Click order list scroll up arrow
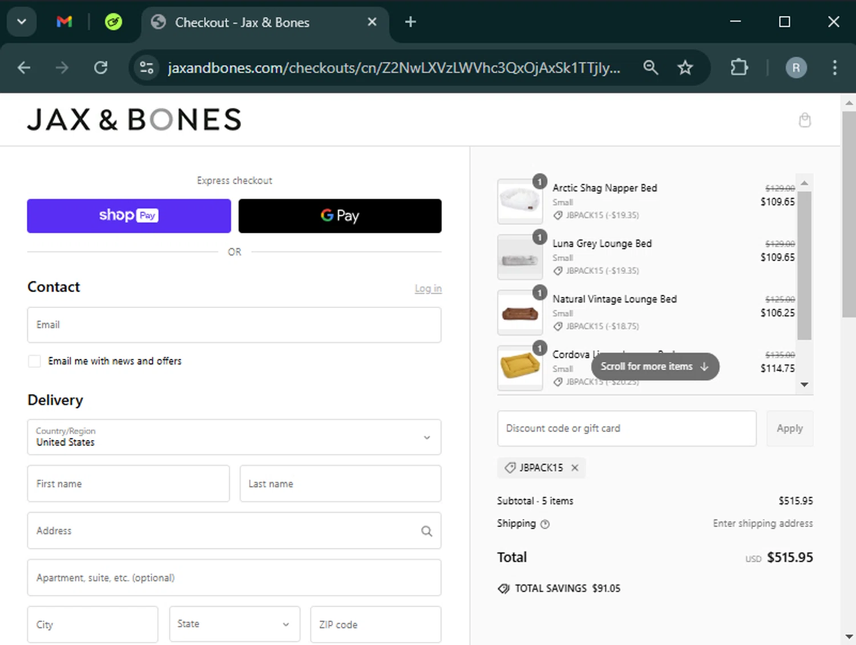The width and height of the screenshot is (856, 645). click(804, 183)
